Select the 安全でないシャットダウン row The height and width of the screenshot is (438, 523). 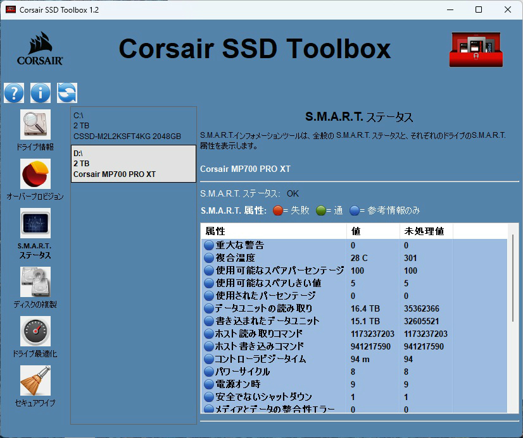point(274,397)
